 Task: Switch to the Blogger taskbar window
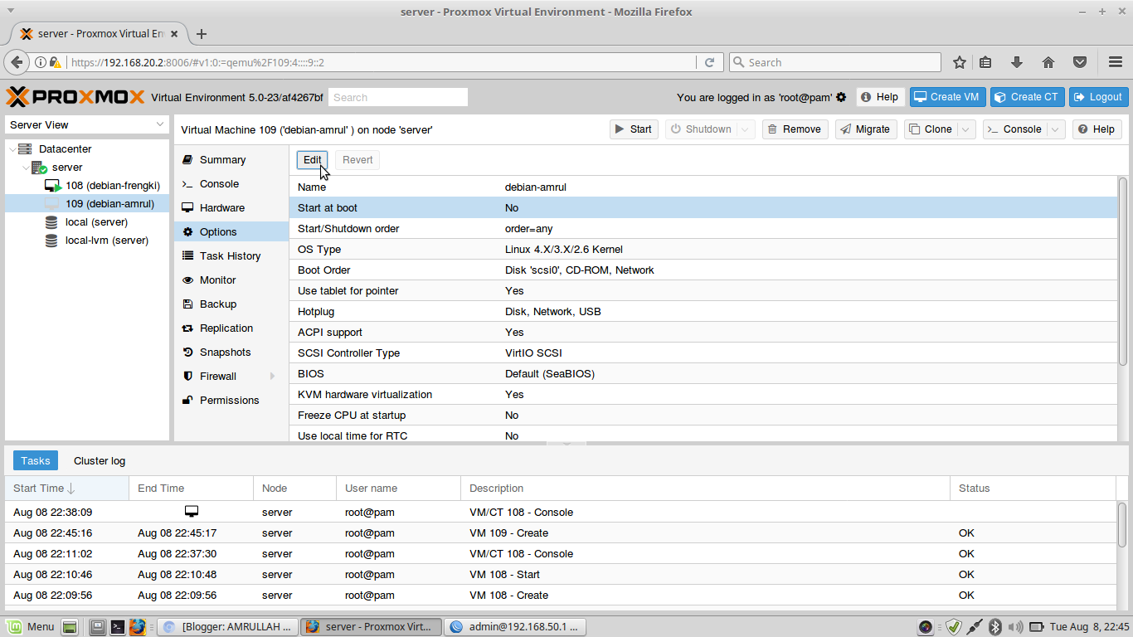[227, 627]
